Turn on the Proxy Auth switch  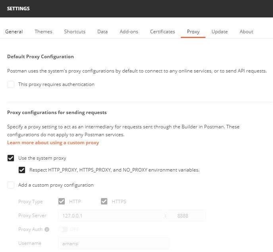[63, 229]
